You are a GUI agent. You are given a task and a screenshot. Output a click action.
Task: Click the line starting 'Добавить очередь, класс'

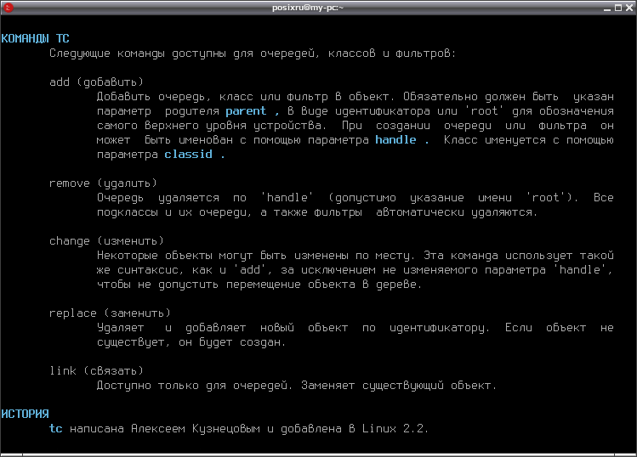tap(355, 97)
